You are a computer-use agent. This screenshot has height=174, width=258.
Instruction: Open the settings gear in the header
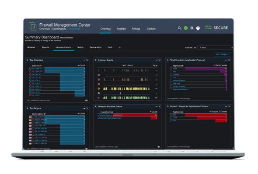[192, 28]
